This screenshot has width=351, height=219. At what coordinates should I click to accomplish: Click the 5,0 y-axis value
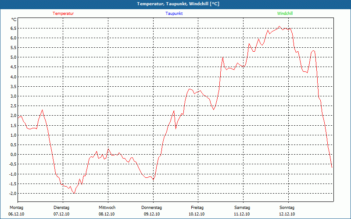[x=13, y=57]
